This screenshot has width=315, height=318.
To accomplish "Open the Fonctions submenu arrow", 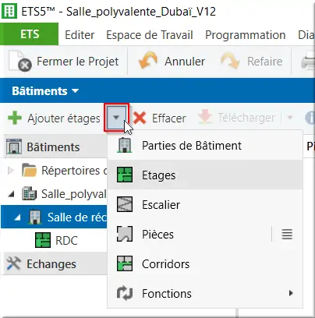I will (x=291, y=293).
